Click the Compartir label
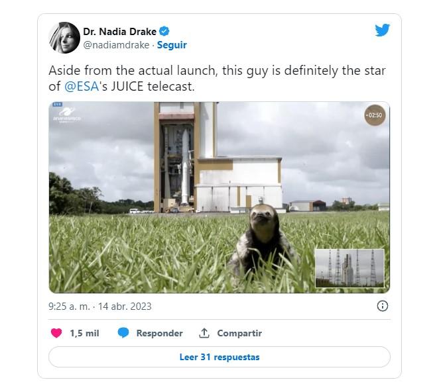The image size is (439, 386). coord(239,333)
